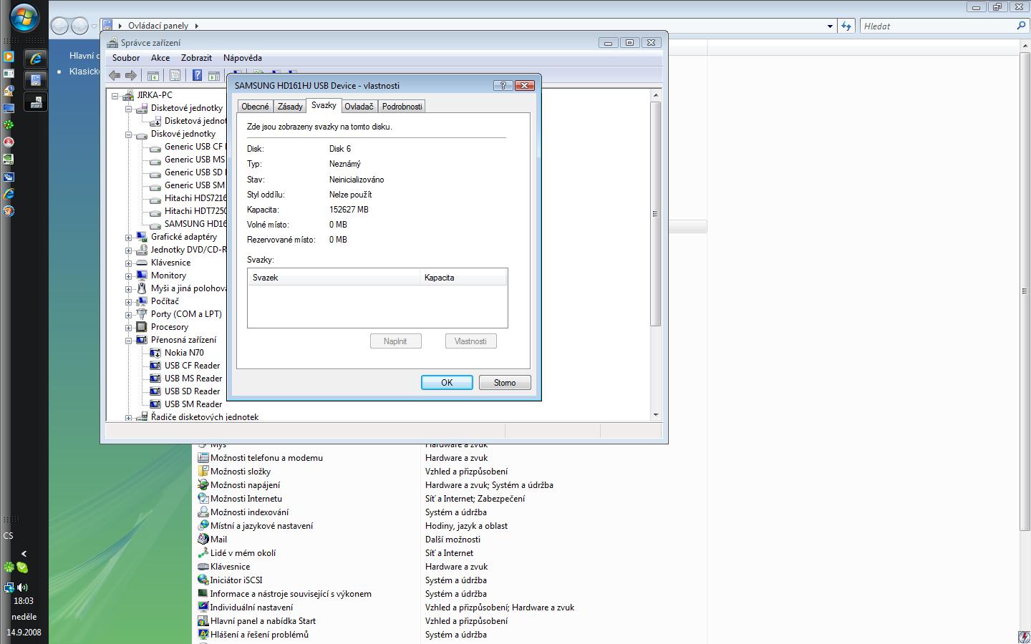Open the Windows Start orb

[24, 18]
